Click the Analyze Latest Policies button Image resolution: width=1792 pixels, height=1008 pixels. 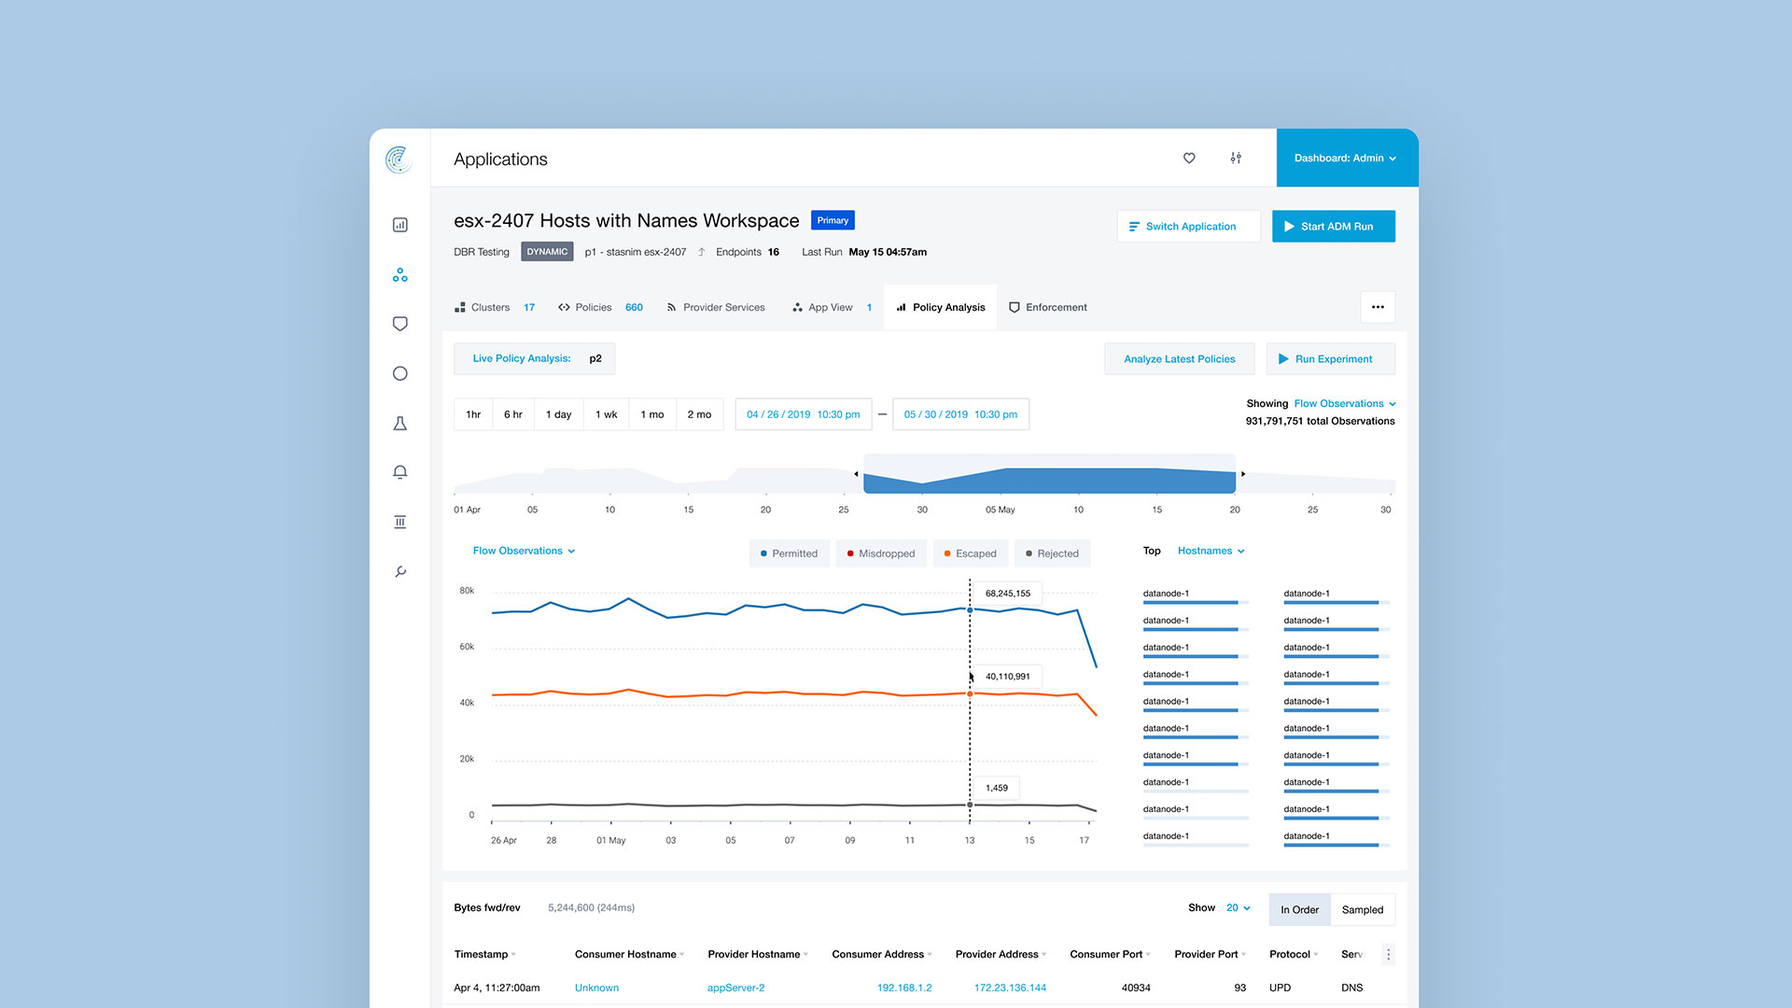[x=1179, y=358]
